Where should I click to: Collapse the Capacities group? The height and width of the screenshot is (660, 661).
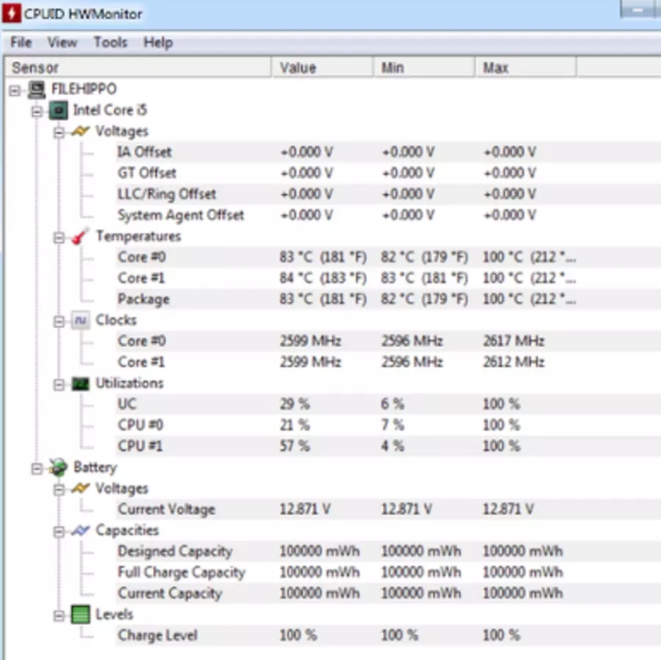coord(59,532)
